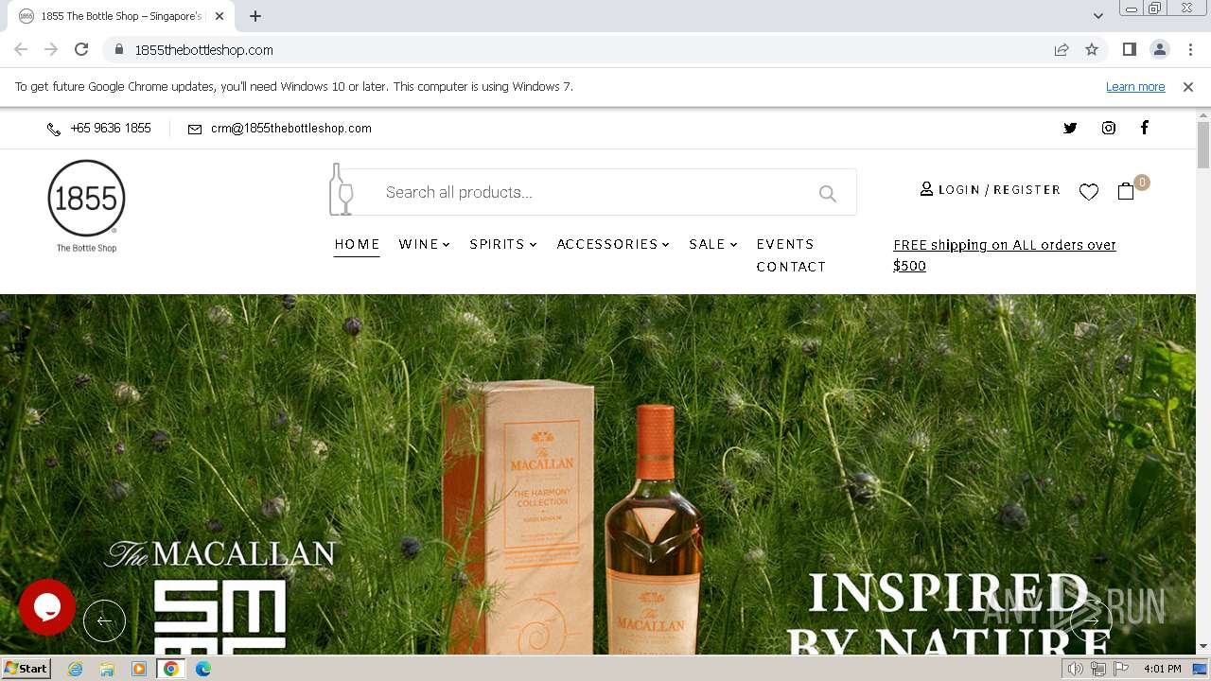Viewport: 1211px width, 681px height.
Task: Switch to the 1855 The Bottle Shop tab
Action: click(x=120, y=16)
